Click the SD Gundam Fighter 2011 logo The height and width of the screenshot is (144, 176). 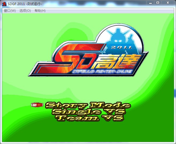pyautogui.click(x=88, y=51)
